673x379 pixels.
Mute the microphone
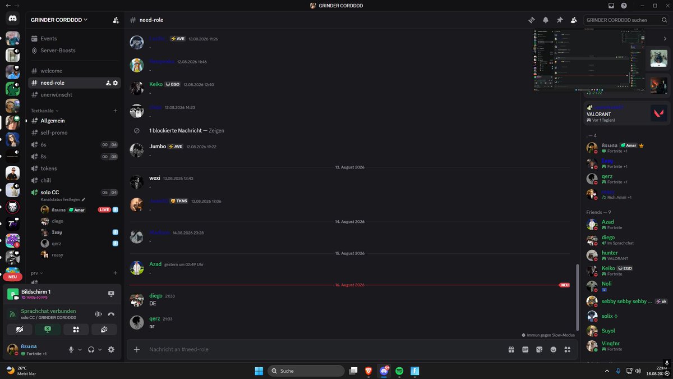[71, 349]
